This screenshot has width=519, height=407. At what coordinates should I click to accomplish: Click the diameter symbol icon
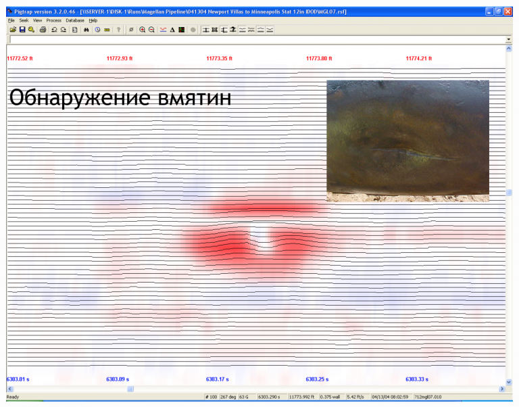131,30
